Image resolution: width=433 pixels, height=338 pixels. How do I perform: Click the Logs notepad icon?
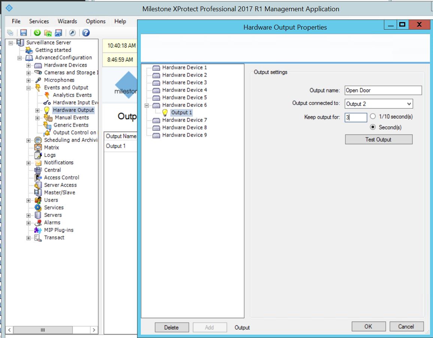point(38,155)
